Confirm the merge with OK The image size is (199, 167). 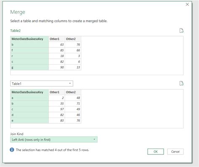click(x=155, y=151)
